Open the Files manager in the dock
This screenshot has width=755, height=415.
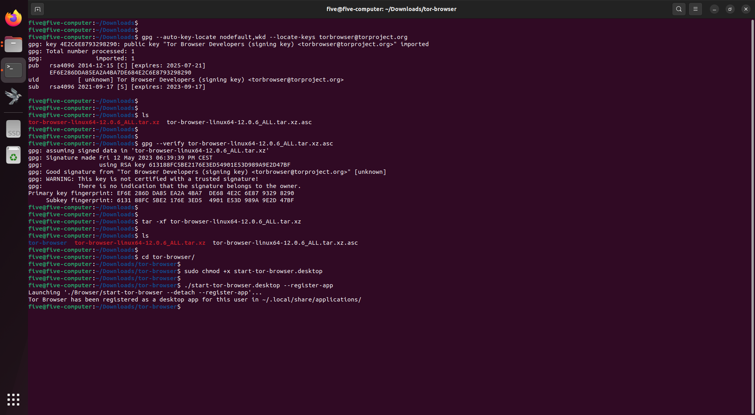pos(13,44)
